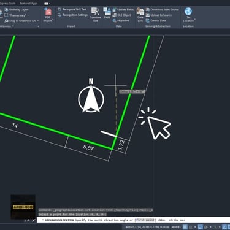Open the Data Link manager
This screenshot has width=230, height=230.
[x=140, y=15]
